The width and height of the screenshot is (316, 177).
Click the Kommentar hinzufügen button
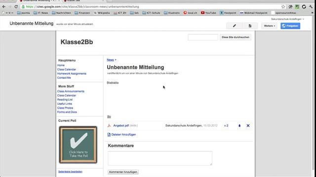(123, 172)
